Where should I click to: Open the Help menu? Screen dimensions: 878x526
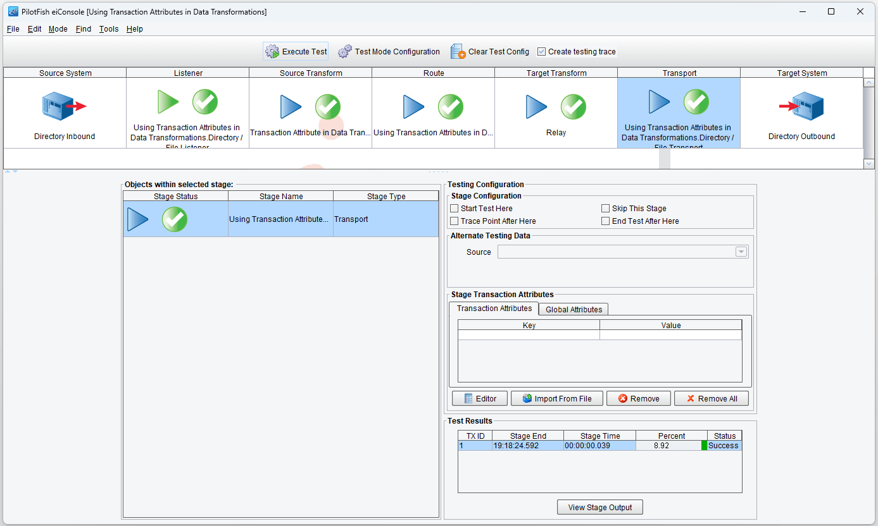click(x=135, y=29)
